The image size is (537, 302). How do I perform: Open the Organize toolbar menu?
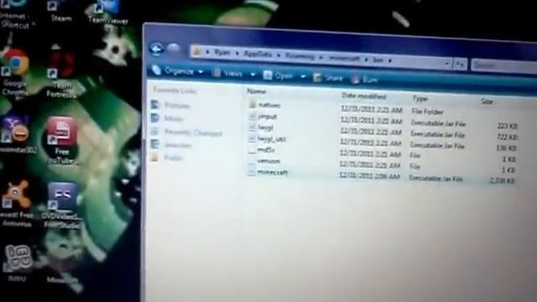pyautogui.click(x=178, y=70)
